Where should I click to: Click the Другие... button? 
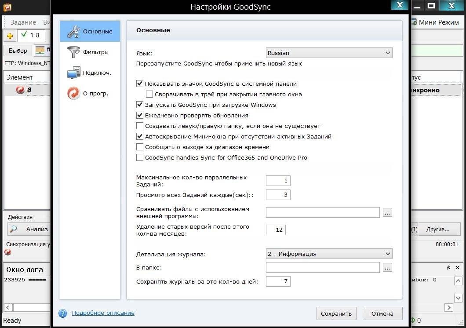439,230
